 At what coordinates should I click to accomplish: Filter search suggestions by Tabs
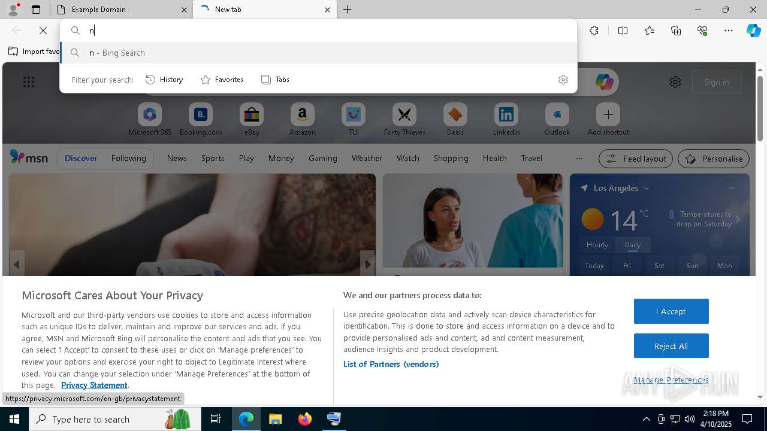point(276,80)
